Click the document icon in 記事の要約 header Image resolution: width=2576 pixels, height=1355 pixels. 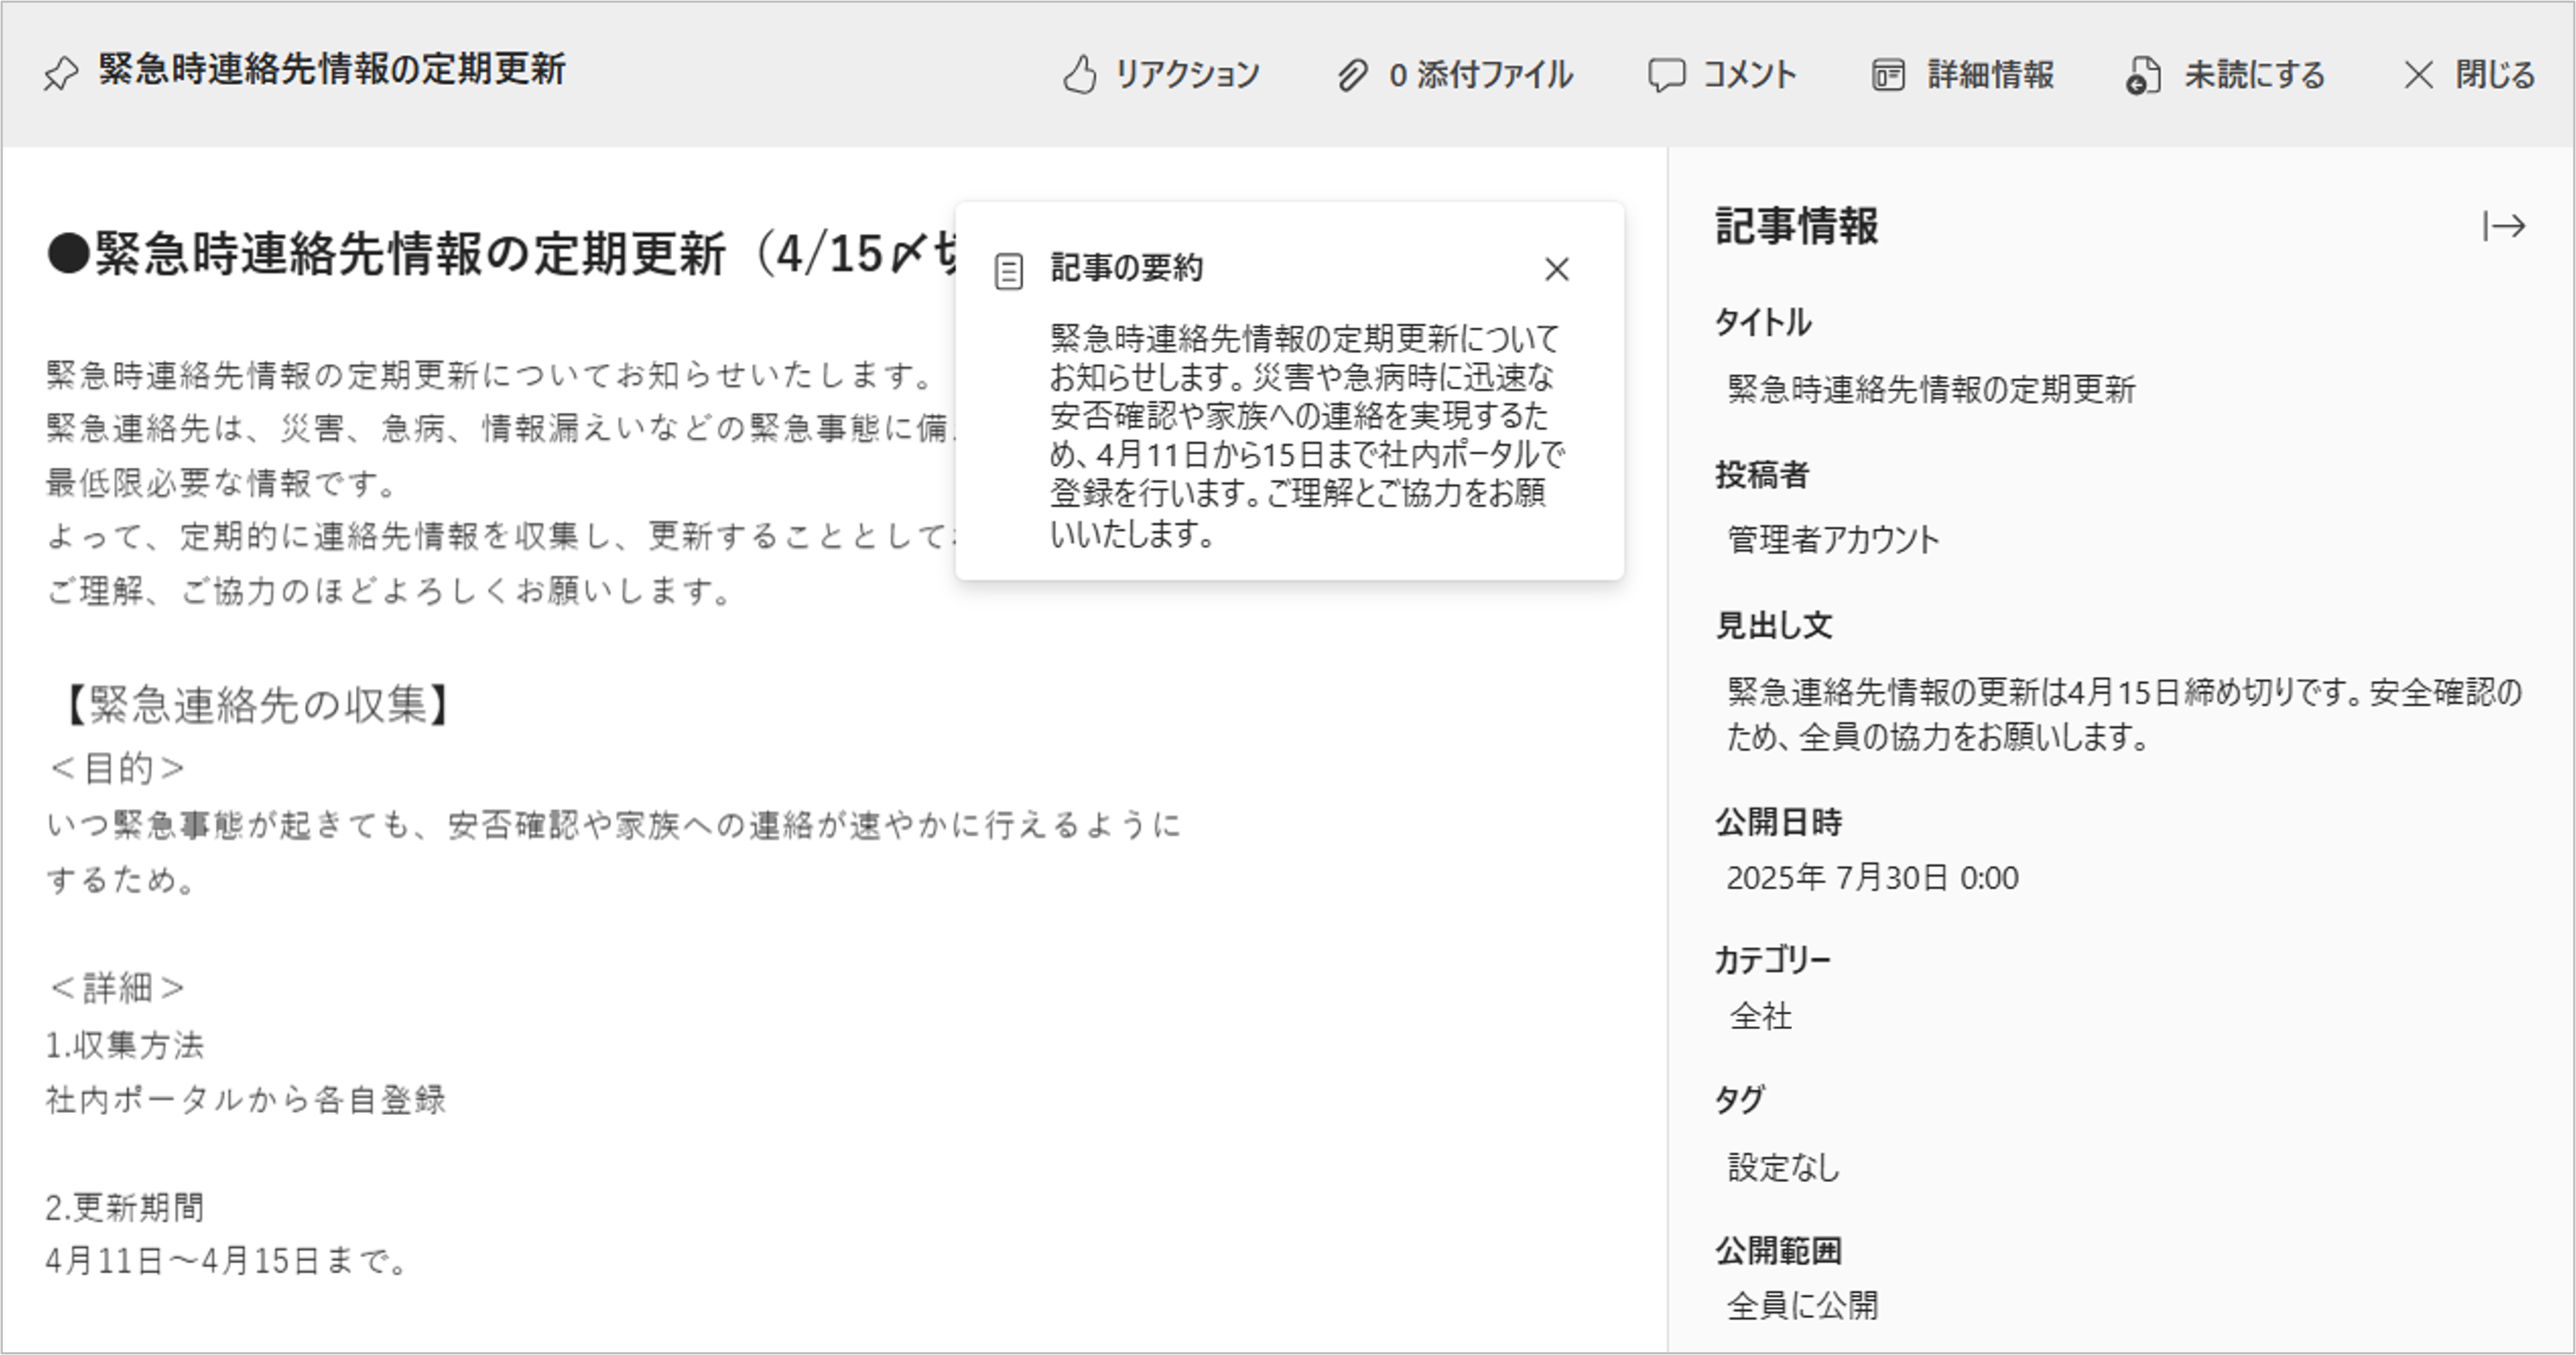coord(1009,270)
